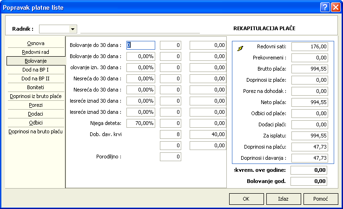Open the Redovni rad tab
The height and width of the screenshot is (209, 343).
[36, 52]
